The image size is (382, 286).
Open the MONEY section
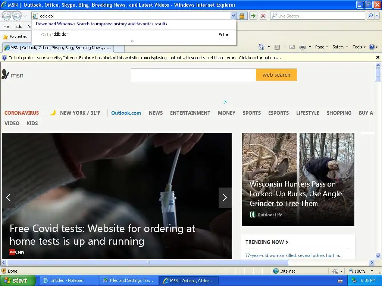click(x=226, y=113)
